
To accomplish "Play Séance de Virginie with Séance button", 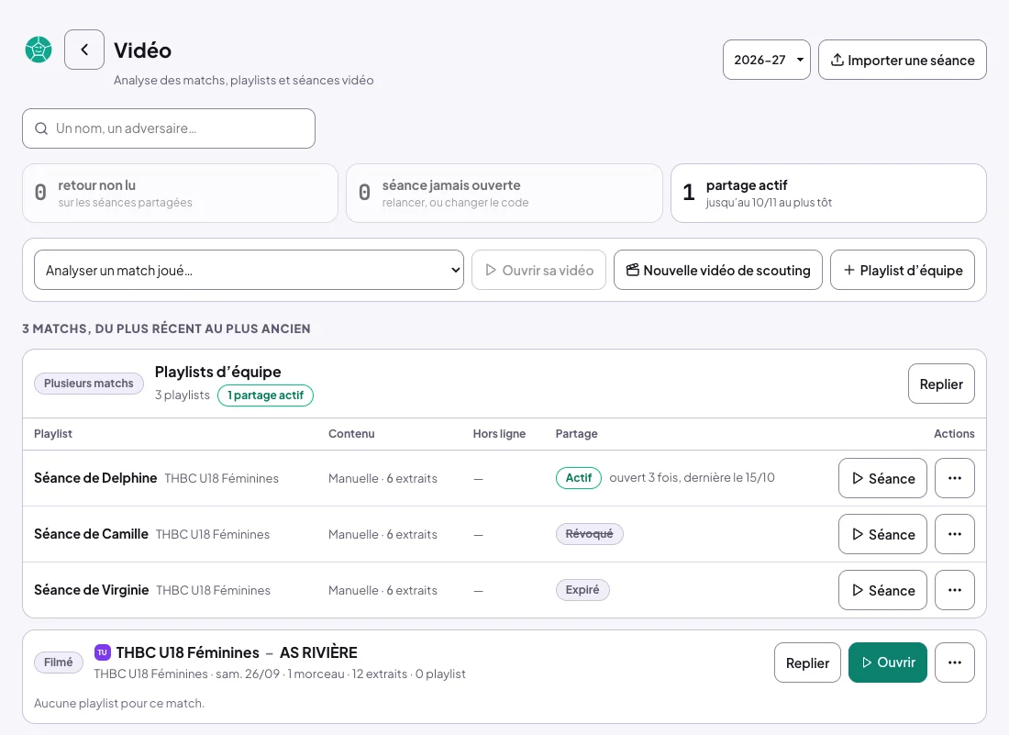I will tap(882, 590).
